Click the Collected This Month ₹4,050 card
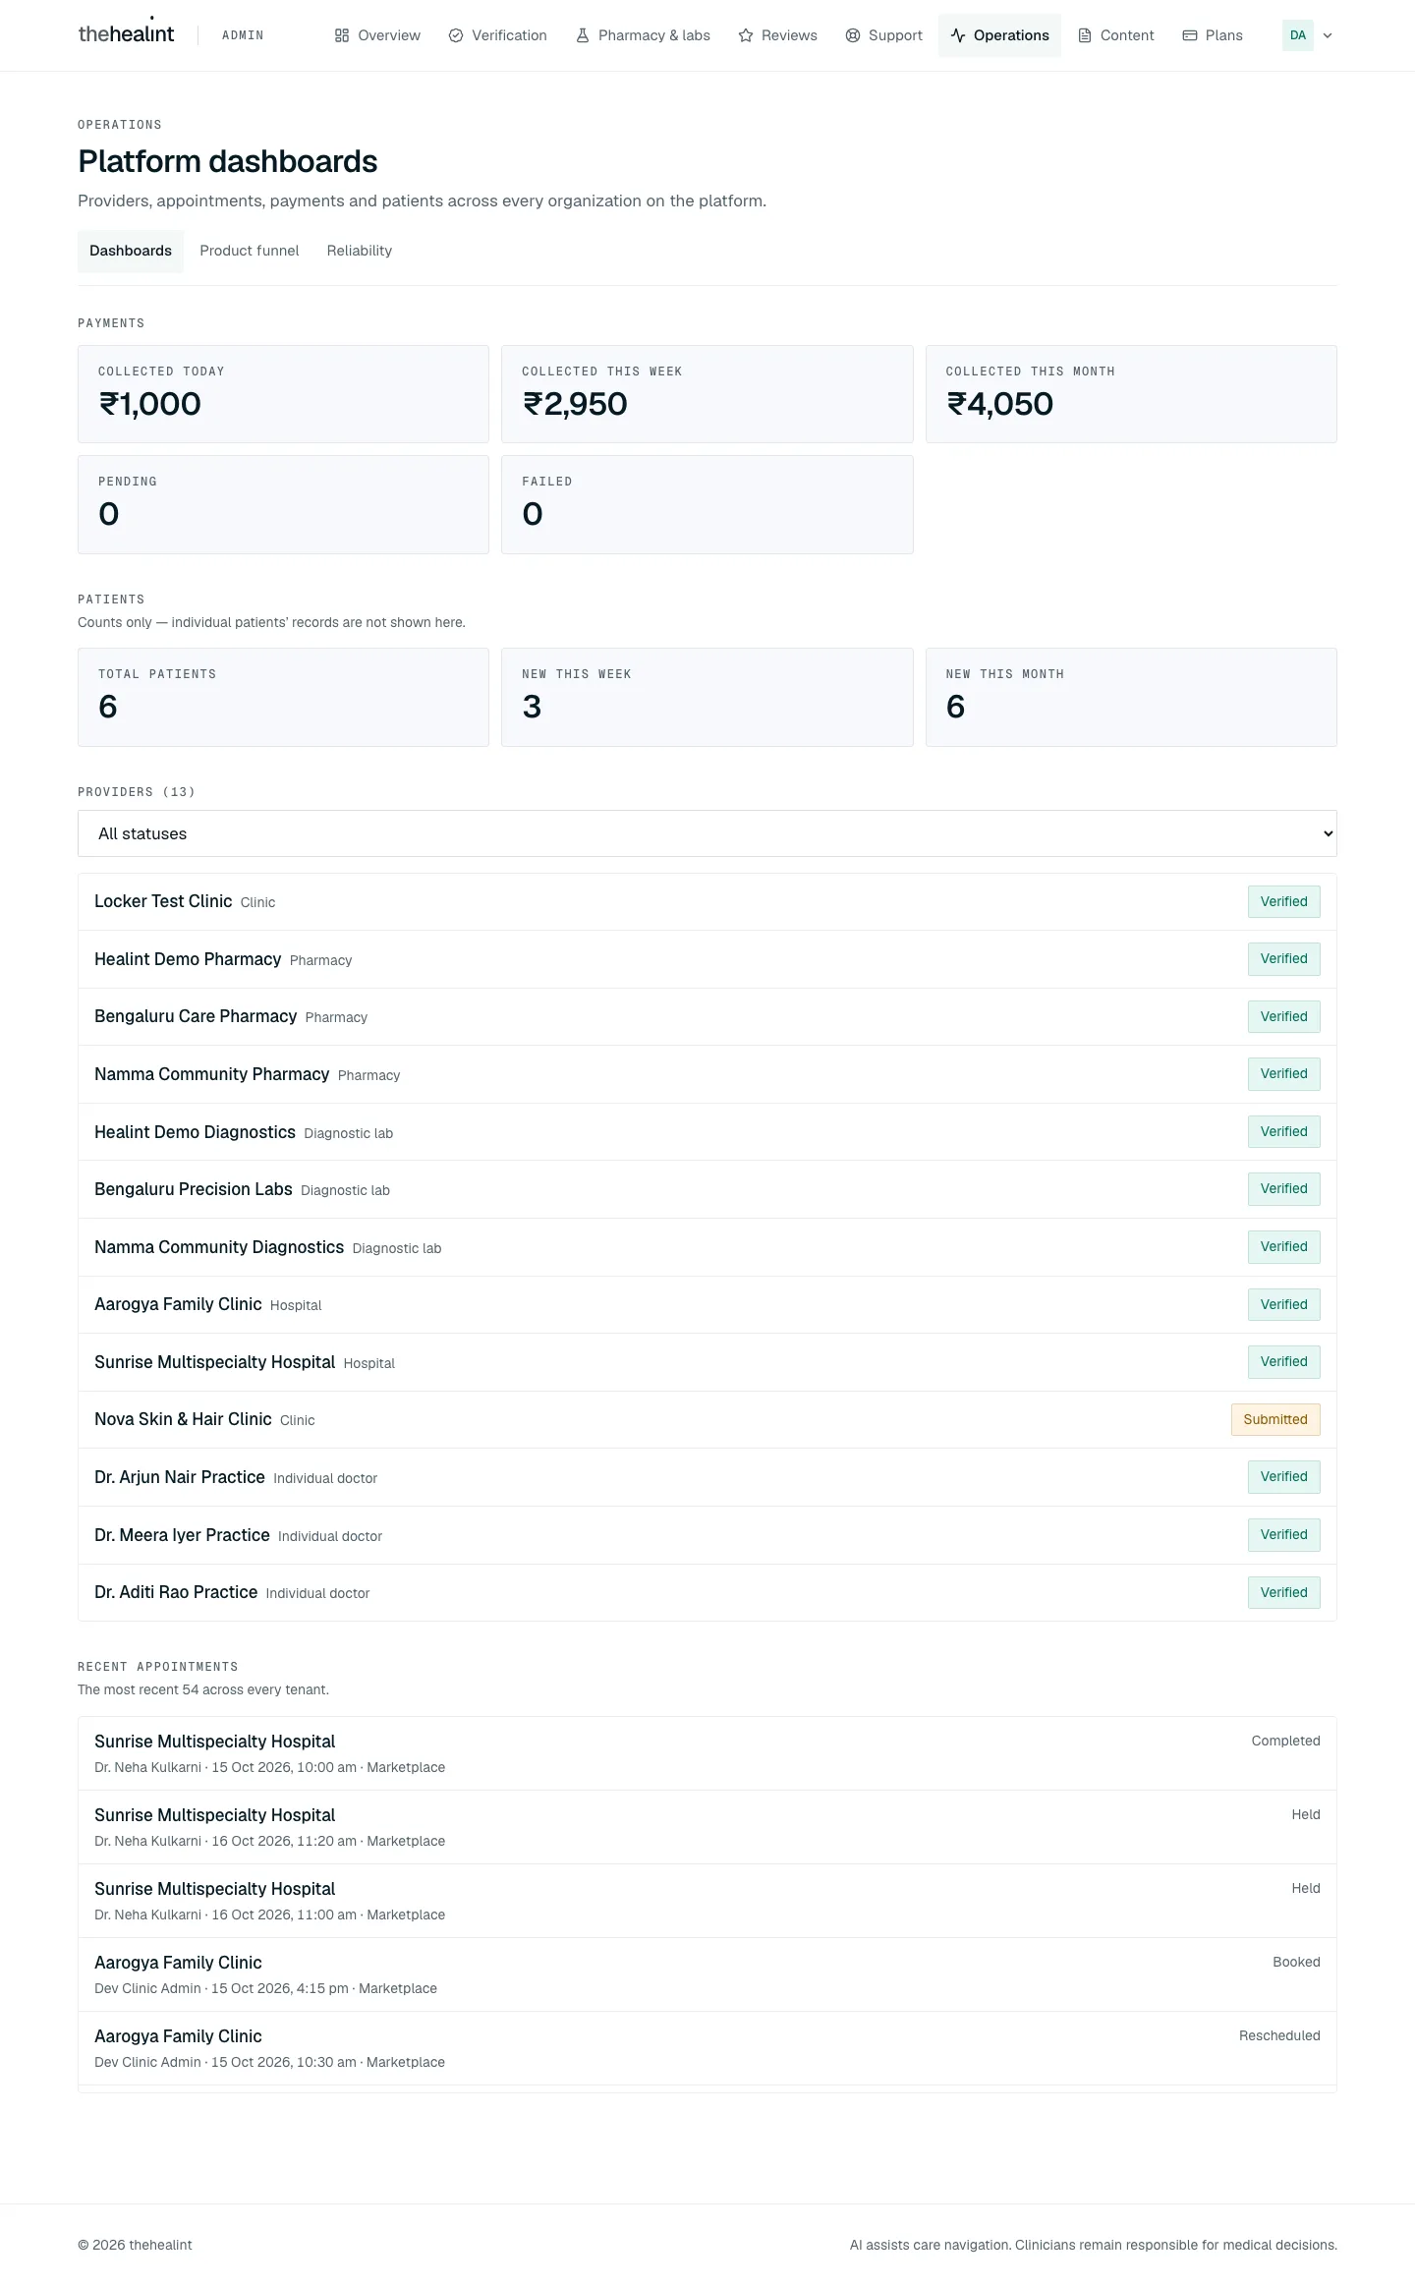The image size is (1415, 2286). 1131,394
